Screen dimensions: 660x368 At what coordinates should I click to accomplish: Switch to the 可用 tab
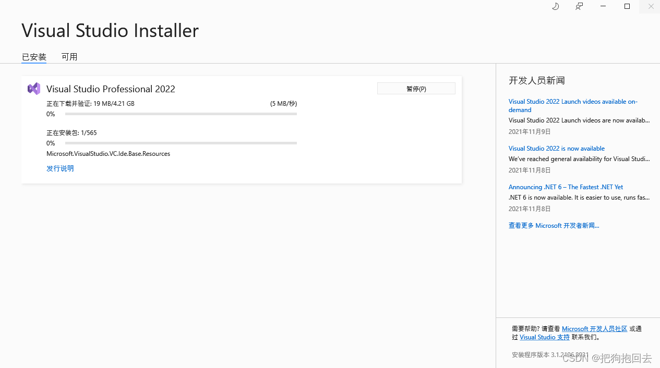69,57
